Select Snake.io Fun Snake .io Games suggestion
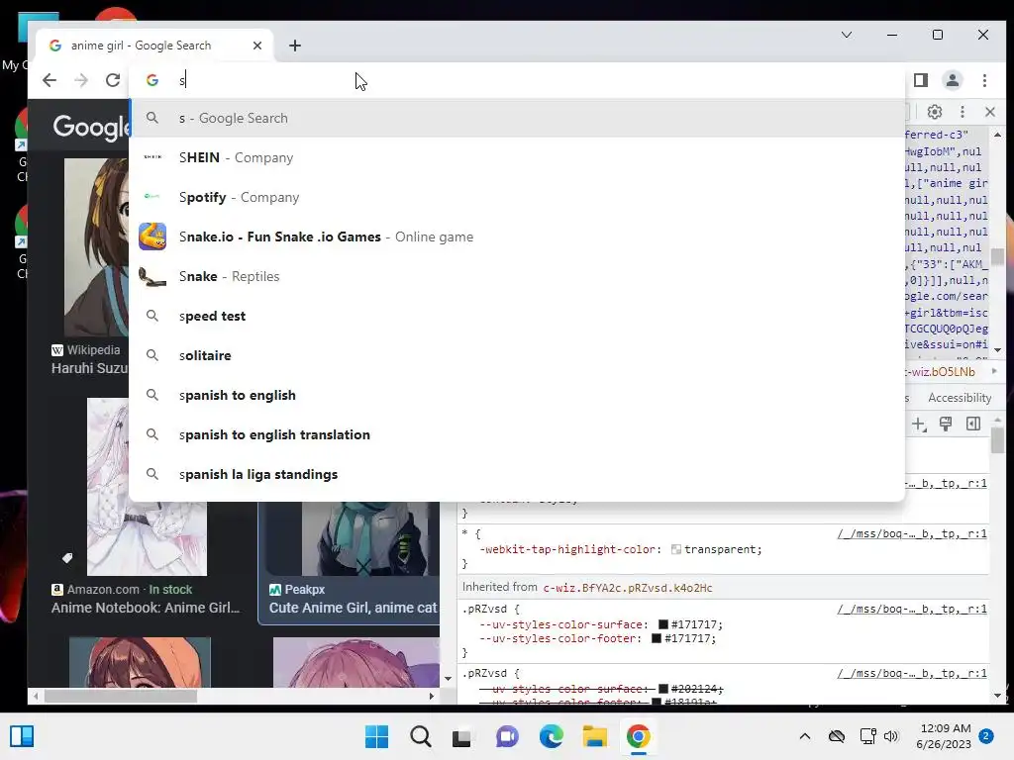1014x760 pixels. coord(517,237)
